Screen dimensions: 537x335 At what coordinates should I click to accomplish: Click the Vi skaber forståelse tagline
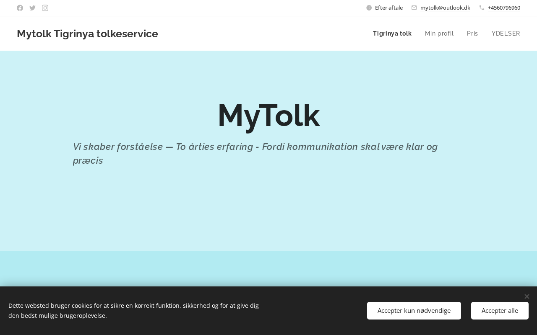(x=255, y=153)
